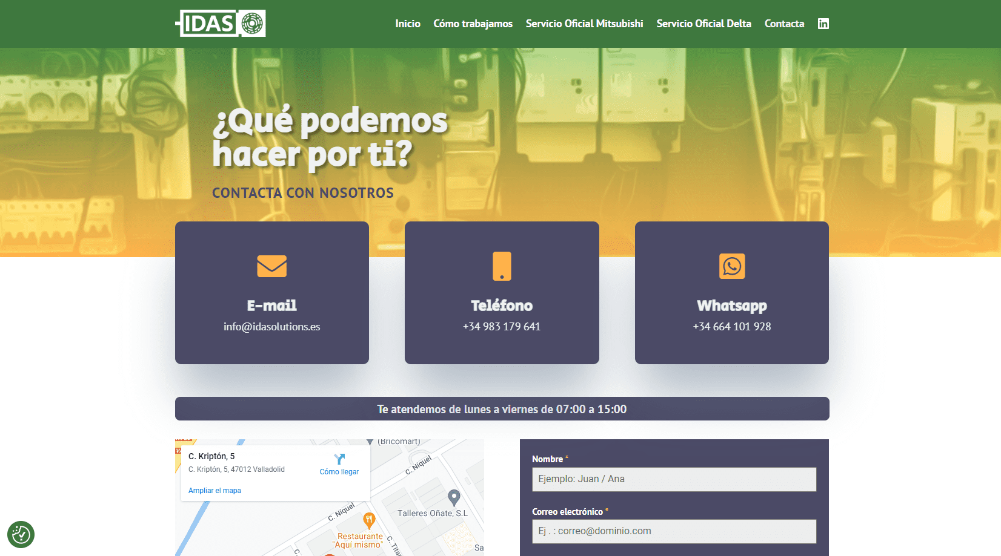The width and height of the screenshot is (1001, 556).
Task: Open Servicio Oficial Mitsubishi page
Action: (x=585, y=24)
